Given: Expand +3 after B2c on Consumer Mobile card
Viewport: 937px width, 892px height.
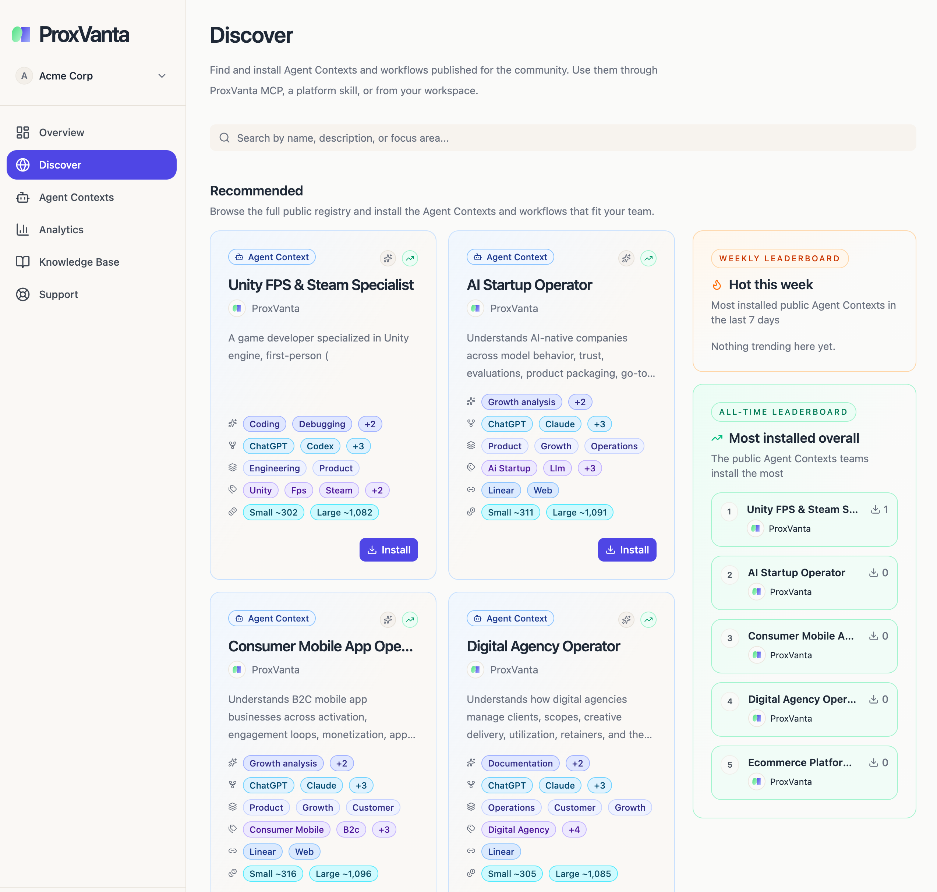Looking at the screenshot, I should tap(384, 830).
